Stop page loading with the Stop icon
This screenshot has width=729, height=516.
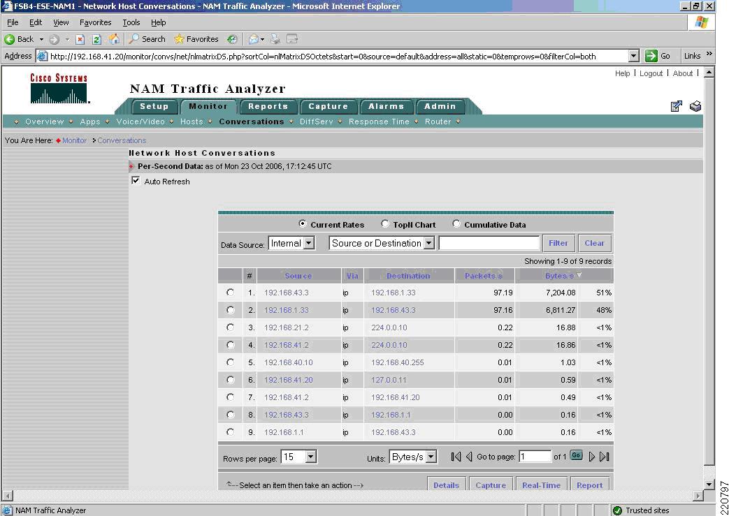[x=80, y=40]
